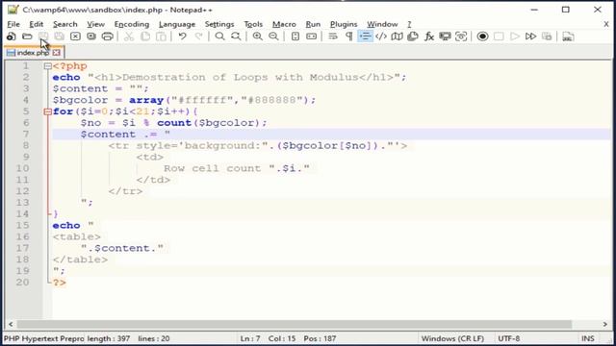Image resolution: width=616 pixels, height=346 pixels.
Task: Click the 'INS' status bar indicator
Action: pyautogui.click(x=588, y=338)
